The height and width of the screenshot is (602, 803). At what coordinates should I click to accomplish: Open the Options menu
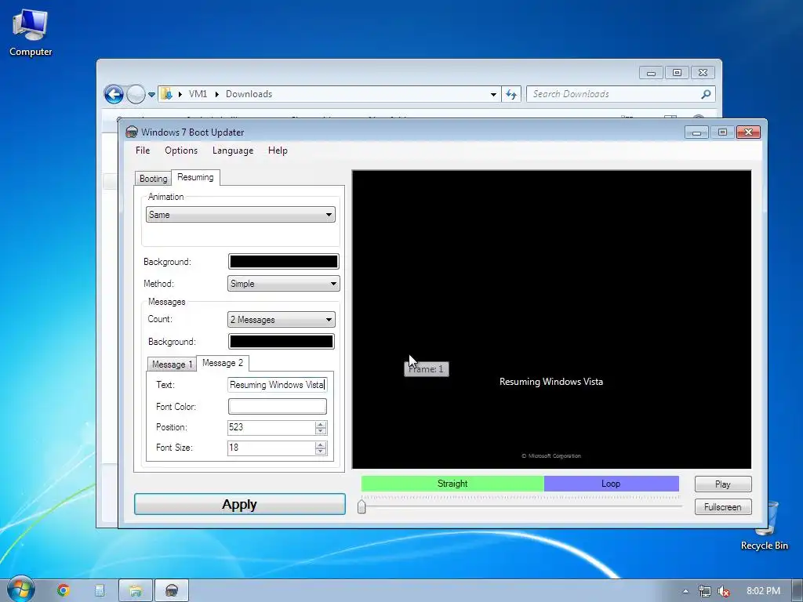pos(181,150)
